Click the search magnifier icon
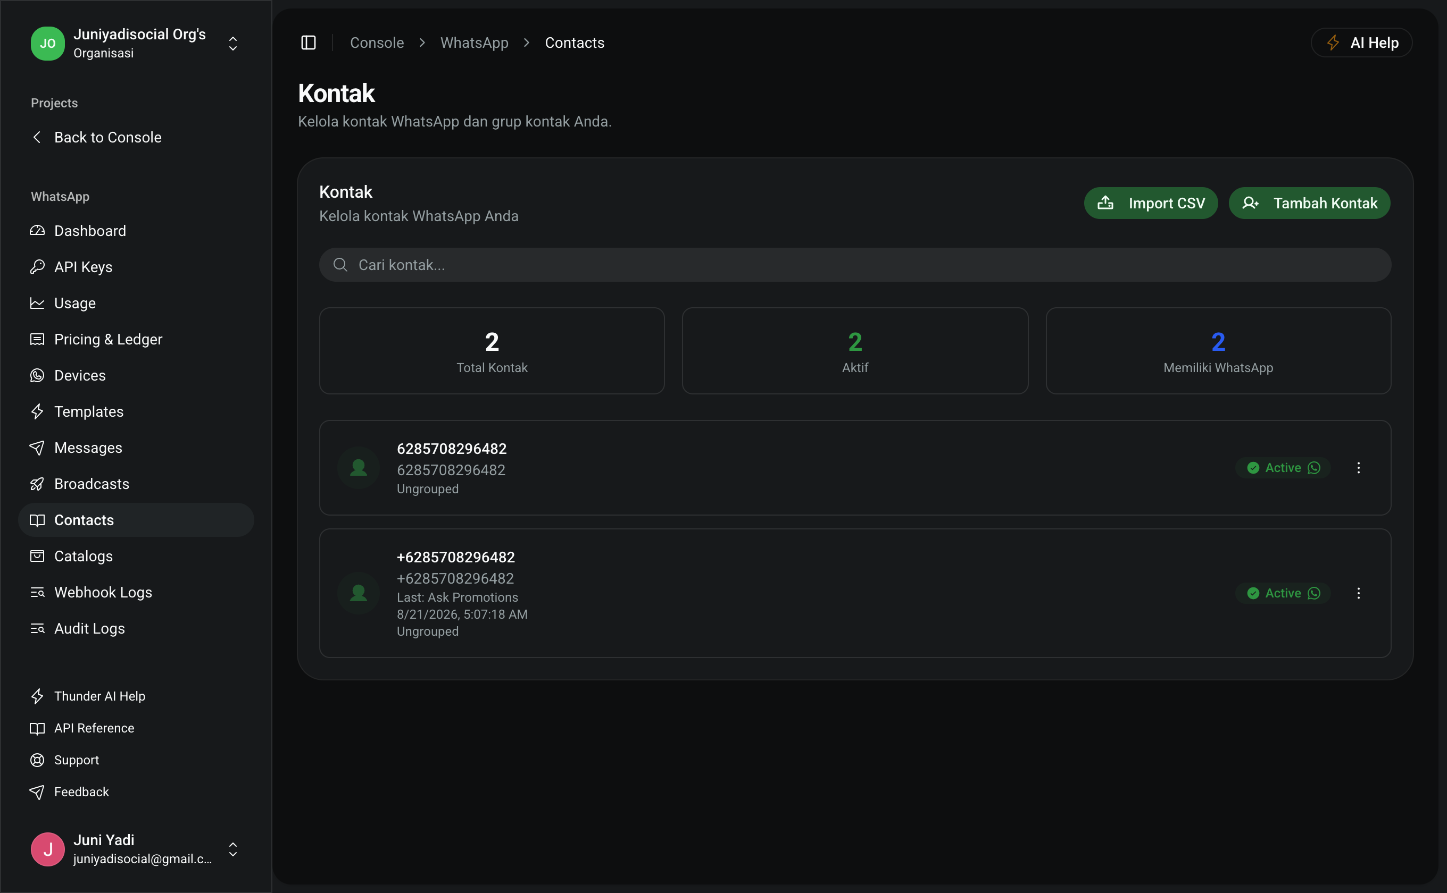This screenshot has width=1447, height=893. [340, 265]
